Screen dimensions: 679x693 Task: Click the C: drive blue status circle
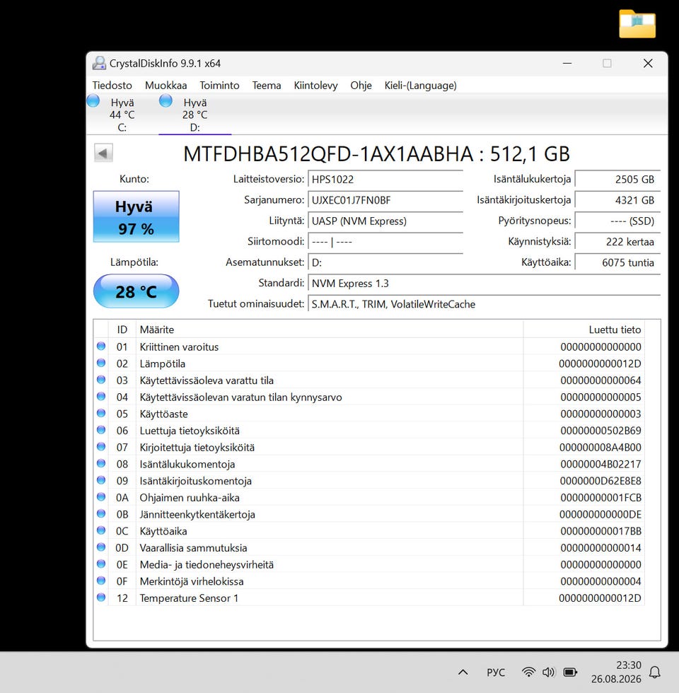93,100
